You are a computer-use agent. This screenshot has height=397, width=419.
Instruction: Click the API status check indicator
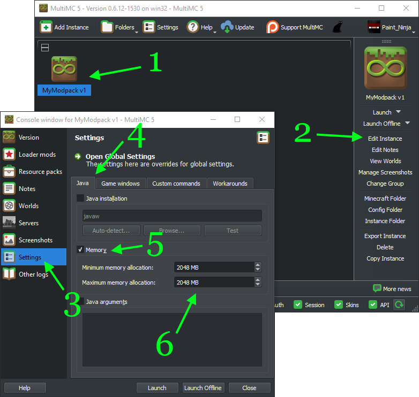373,304
